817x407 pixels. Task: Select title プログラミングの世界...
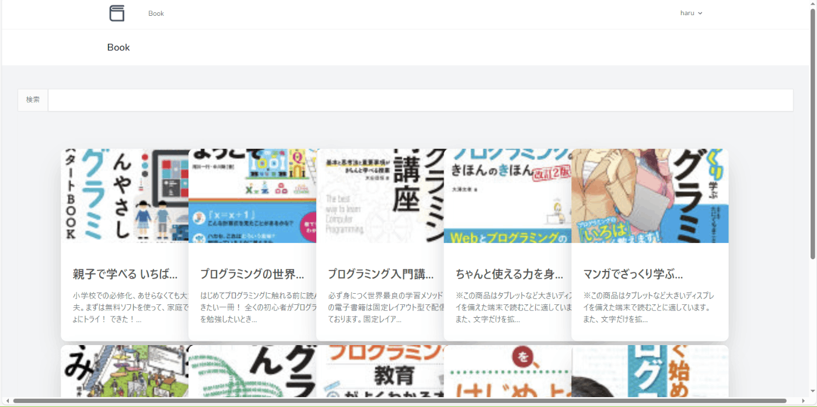[252, 274]
